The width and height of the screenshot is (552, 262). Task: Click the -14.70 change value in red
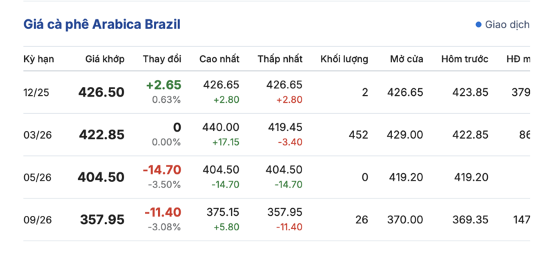(162, 170)
